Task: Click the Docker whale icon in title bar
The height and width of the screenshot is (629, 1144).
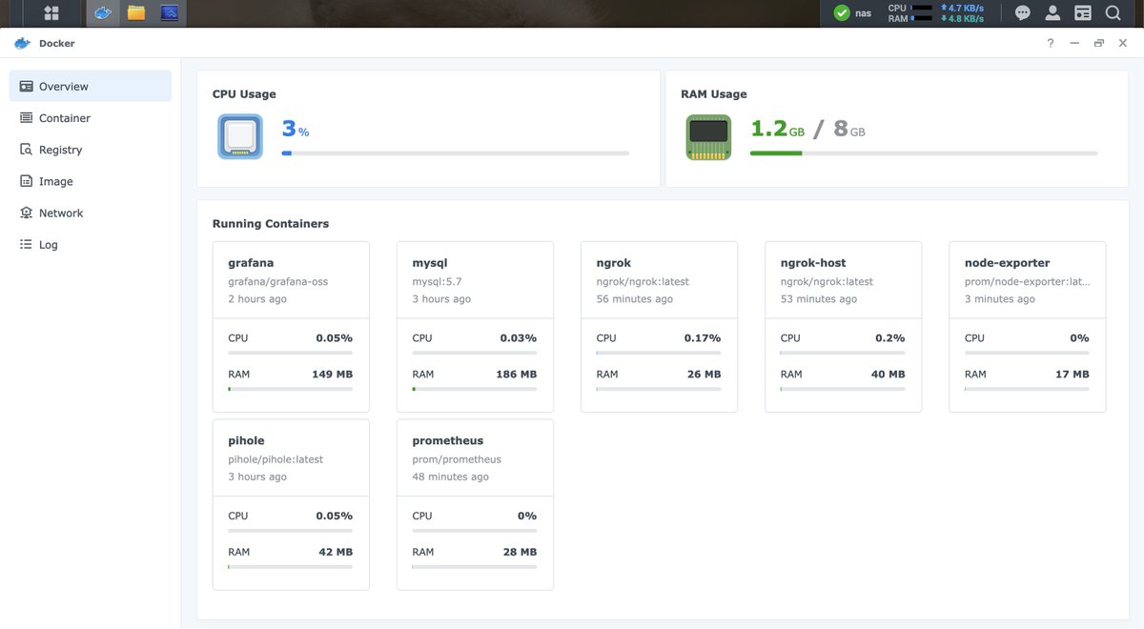Action: point(22,43)
